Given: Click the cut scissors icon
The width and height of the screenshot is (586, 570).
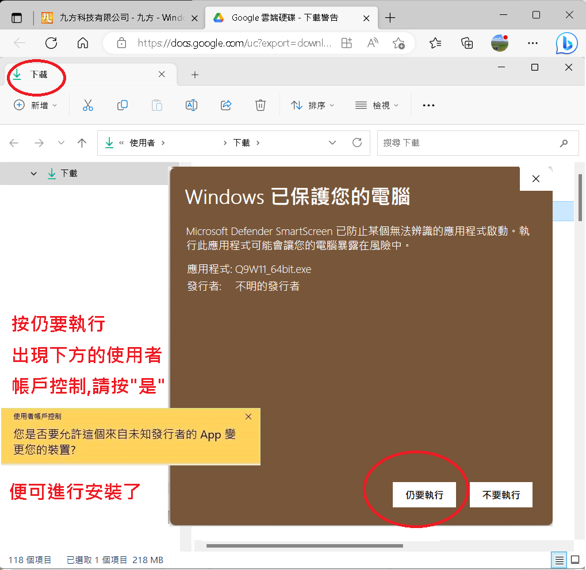Looking at the screenshot, I should point(88,105).
